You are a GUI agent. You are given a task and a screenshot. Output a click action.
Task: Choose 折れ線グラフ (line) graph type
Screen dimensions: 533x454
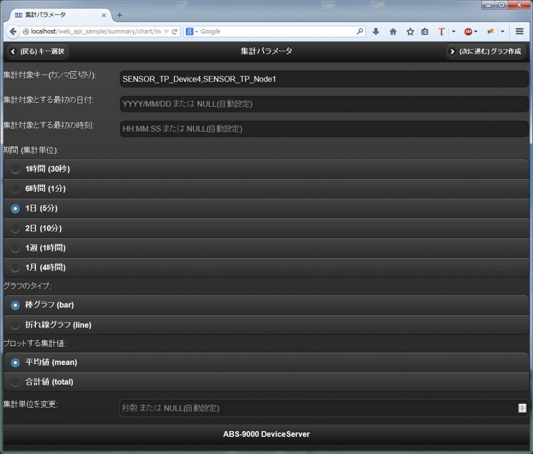coord(266,325)
